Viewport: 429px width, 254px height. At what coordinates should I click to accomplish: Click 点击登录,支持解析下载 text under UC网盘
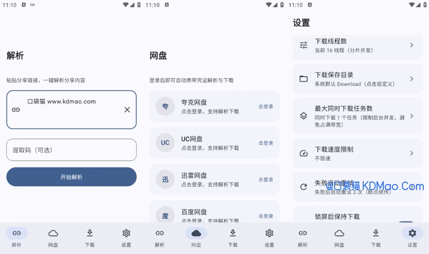click(x=210, y=148)
